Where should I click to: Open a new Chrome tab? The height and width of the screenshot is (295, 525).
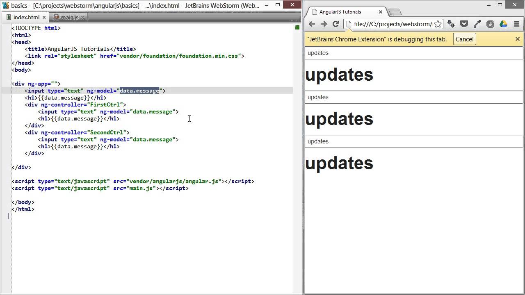point(395,12)
